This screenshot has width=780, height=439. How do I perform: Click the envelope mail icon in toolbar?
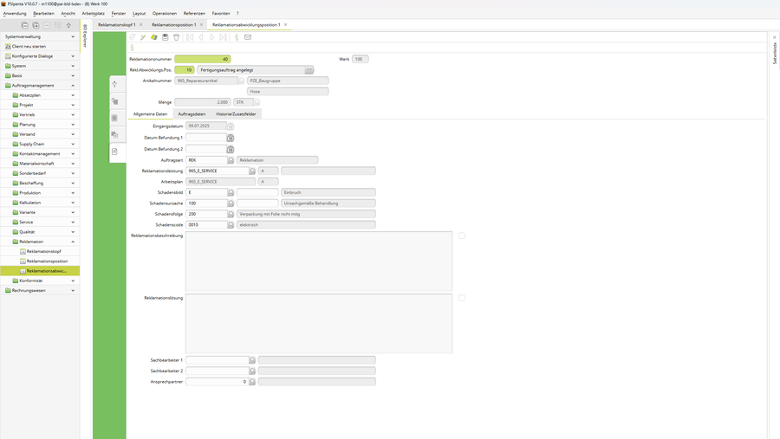click(x=248, y=37)
